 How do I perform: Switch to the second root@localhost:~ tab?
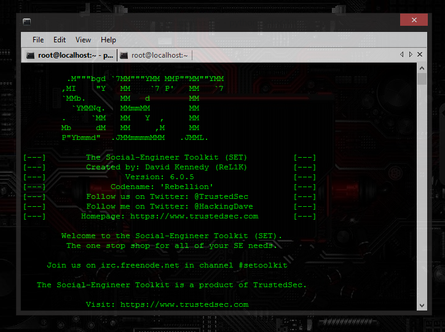coord(155,55)
